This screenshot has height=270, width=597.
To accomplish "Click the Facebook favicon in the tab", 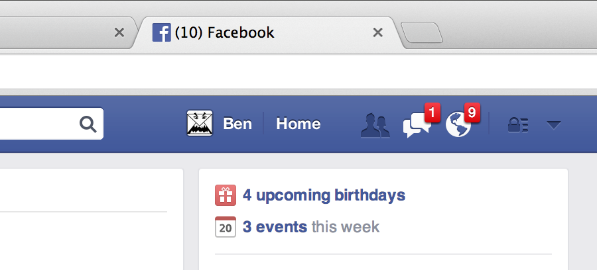I will click(x=161, y=32).
